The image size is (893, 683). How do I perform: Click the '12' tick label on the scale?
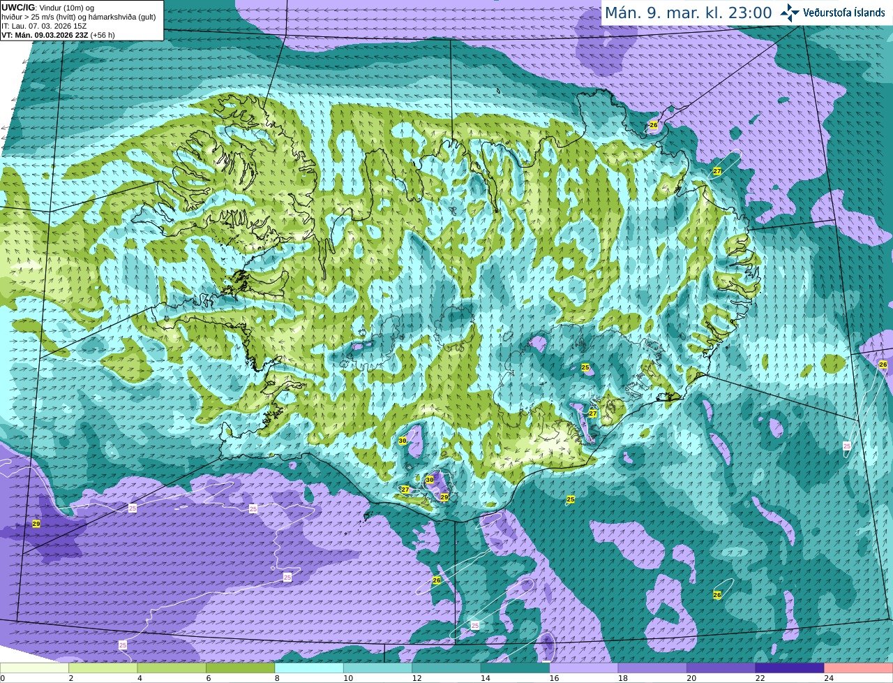(x=417, y=678)
